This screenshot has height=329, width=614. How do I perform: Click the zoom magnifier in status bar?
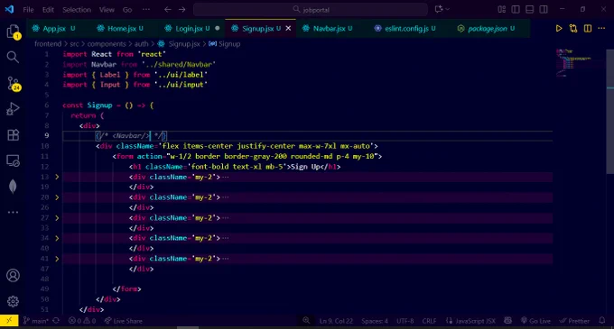click(306, 321)
